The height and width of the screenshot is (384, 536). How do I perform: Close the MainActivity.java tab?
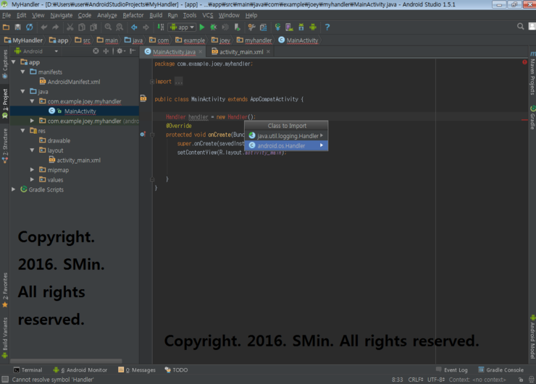point(201,51)
